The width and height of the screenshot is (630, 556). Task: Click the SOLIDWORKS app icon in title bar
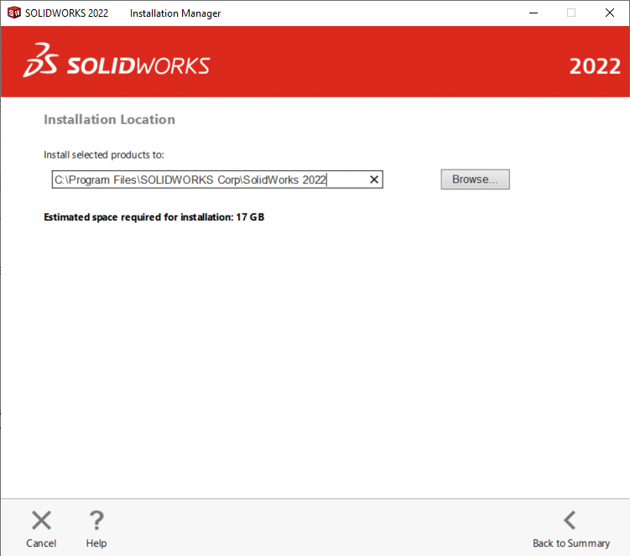tap(13, 13)
